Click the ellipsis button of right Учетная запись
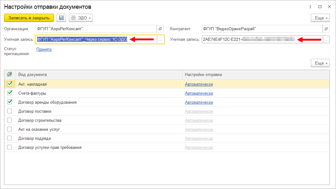The image size is (336, 189). tap(326, 40)
